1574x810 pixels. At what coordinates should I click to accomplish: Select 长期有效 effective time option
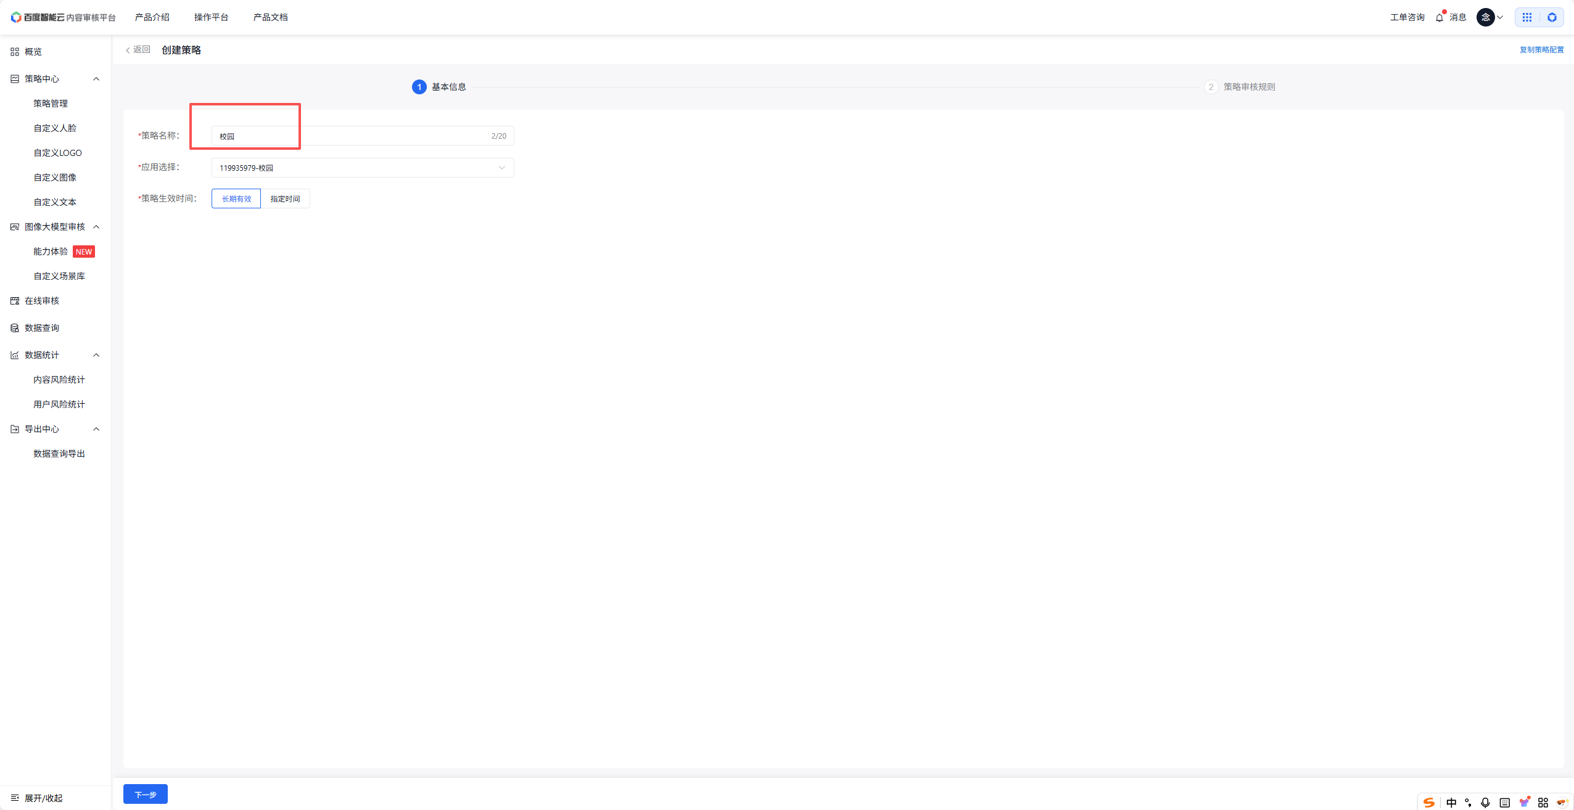point(236,198)
